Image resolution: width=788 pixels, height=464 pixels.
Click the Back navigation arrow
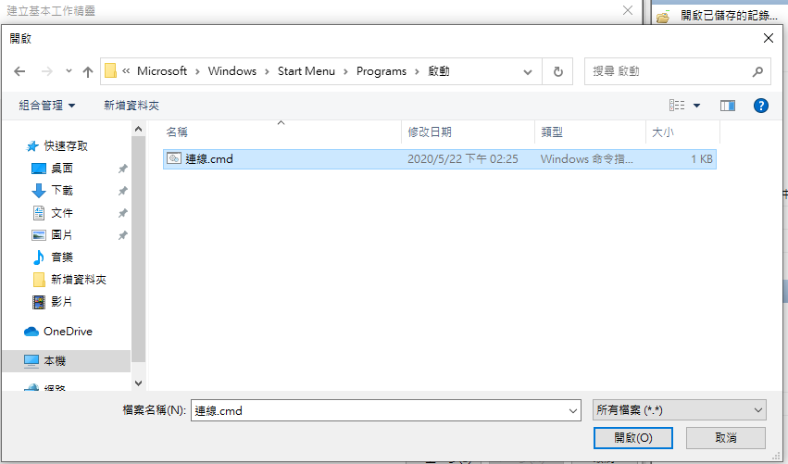19,71
